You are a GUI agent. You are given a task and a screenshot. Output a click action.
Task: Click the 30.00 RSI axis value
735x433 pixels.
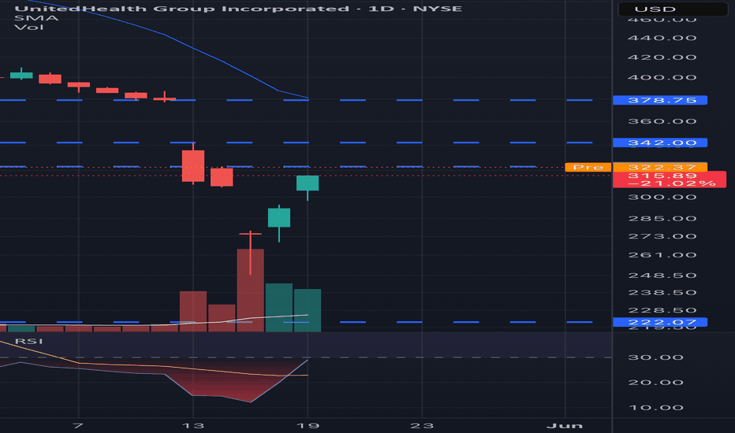(655, 357)
